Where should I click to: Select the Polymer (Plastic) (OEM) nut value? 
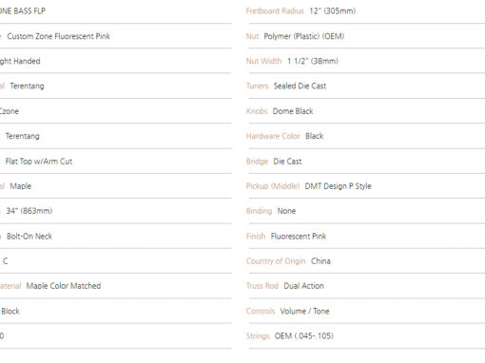(304, 36)
